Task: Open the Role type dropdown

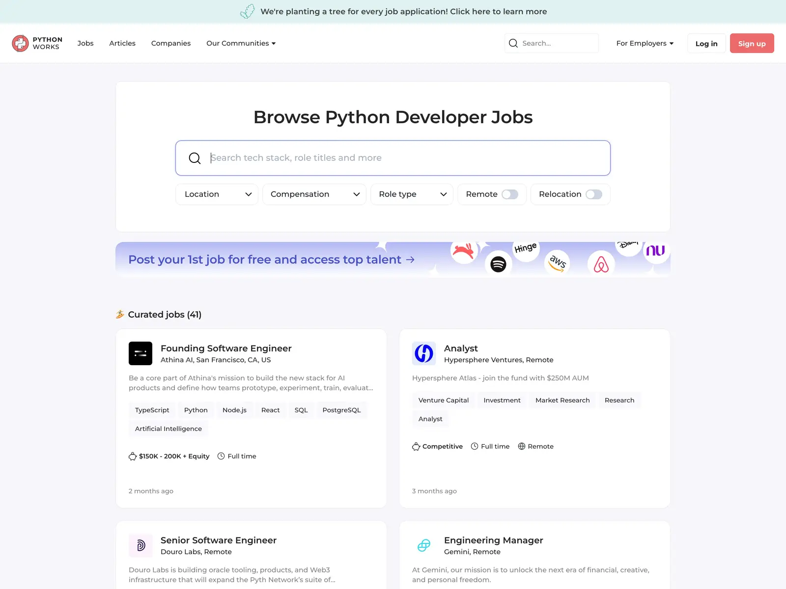Action: [412, 194]
